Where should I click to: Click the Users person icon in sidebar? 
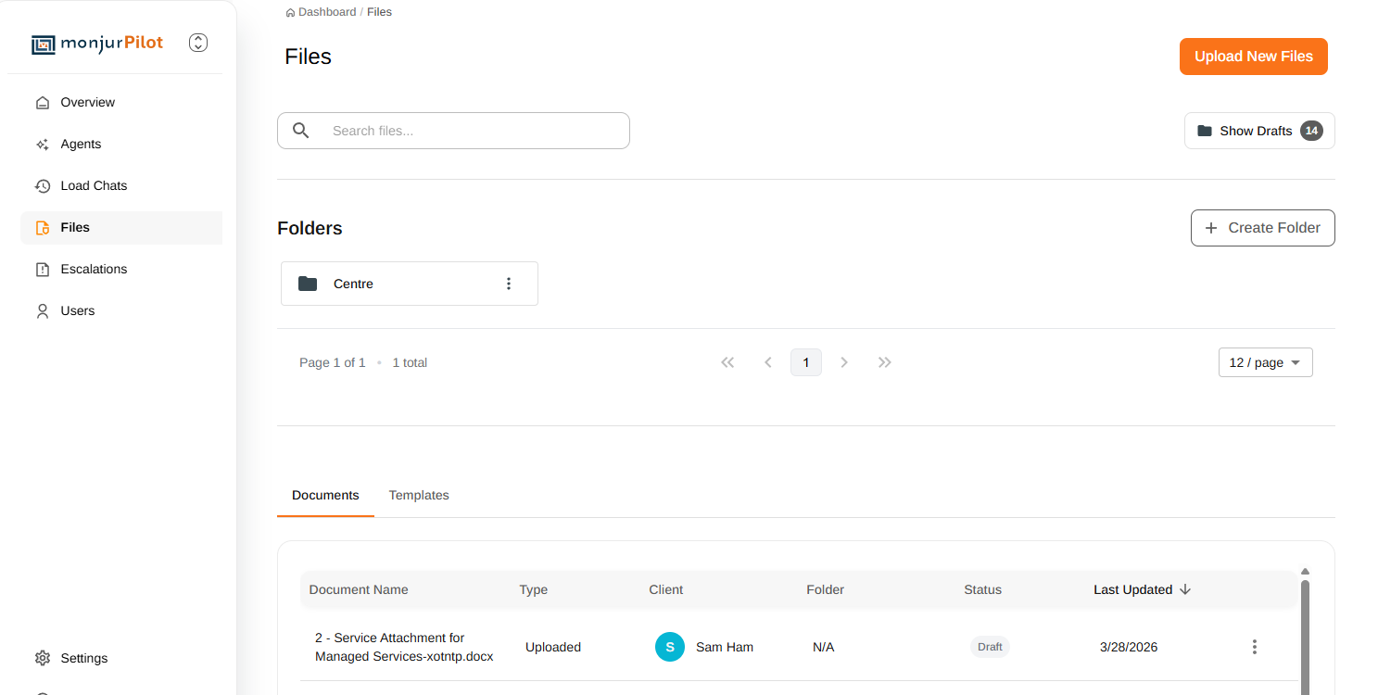pyautogui.click(x=43, y=311)
